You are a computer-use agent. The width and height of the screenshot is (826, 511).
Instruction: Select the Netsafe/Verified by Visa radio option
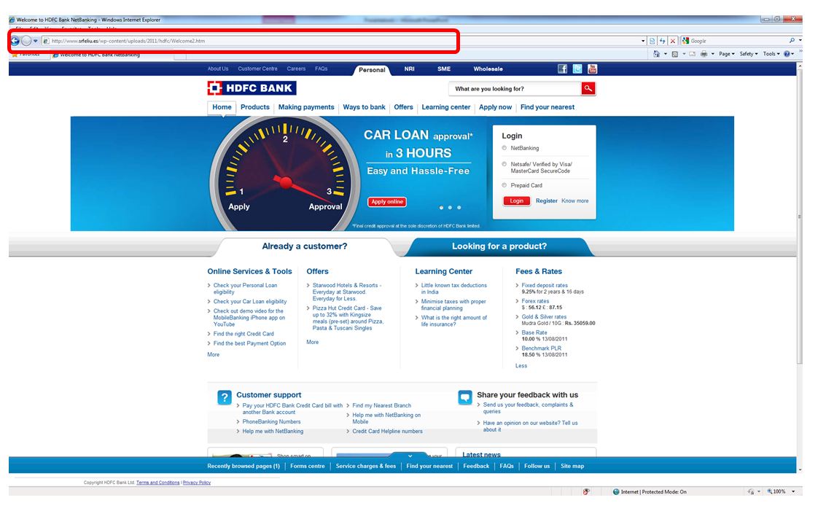point(504,164)
